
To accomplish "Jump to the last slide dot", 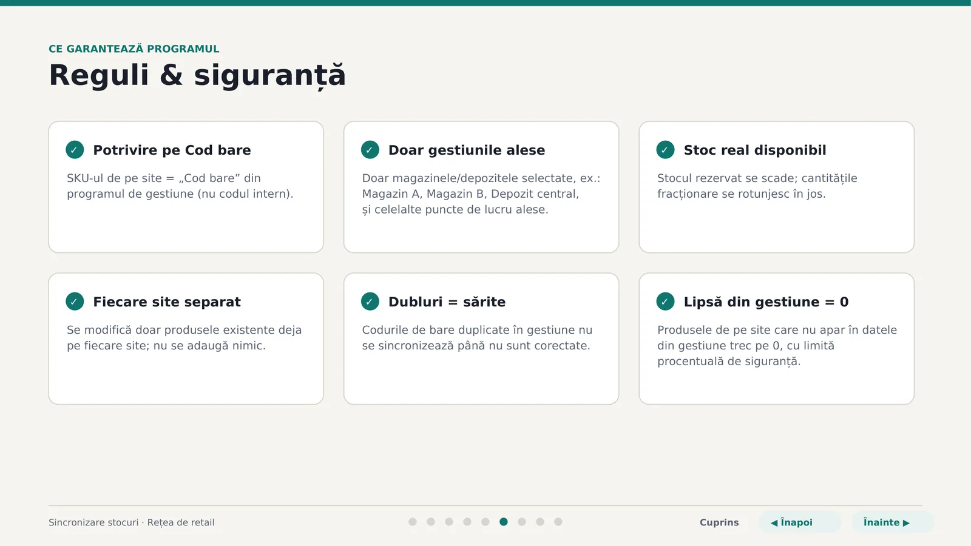I will tap(558, 522).
